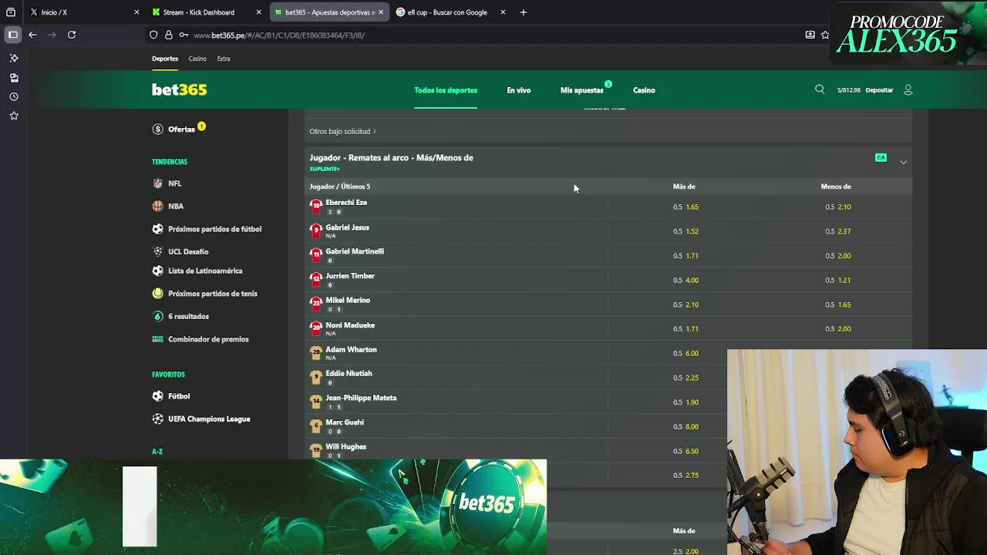Switch to Stream - Kick Dashboard tab
Viewport: 987px width, 555px height.
click(206, 12)
